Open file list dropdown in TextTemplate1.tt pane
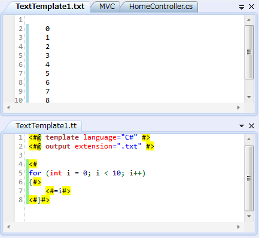Image resolution: width=259 pixels, height=238 pixels. pos(242,126)
